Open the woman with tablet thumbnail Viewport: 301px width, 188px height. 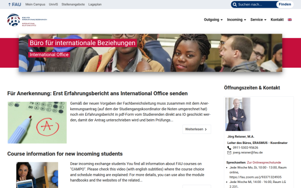37,175
